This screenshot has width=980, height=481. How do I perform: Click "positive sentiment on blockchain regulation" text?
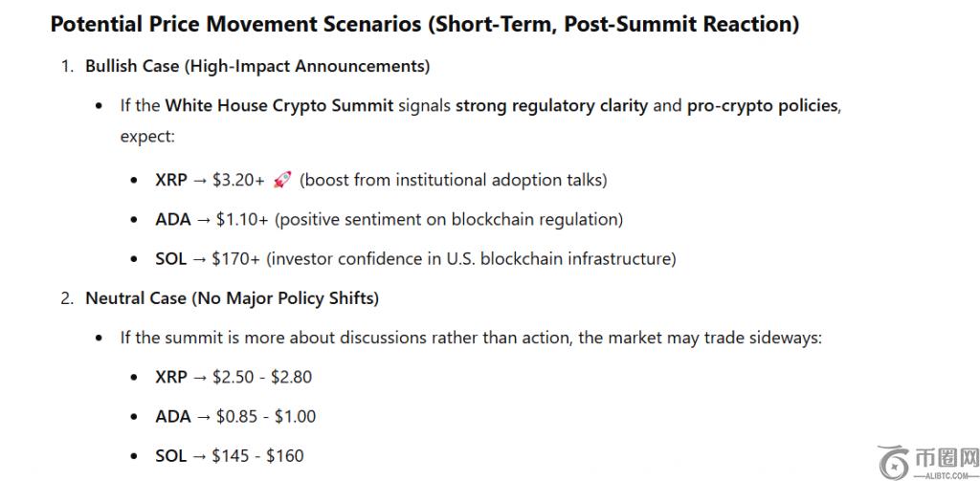[449, 220]
